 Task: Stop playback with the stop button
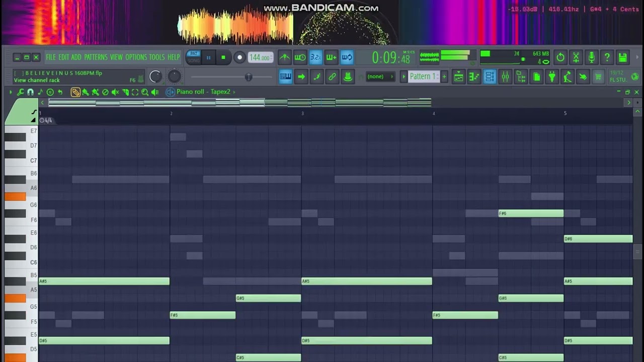223,57
